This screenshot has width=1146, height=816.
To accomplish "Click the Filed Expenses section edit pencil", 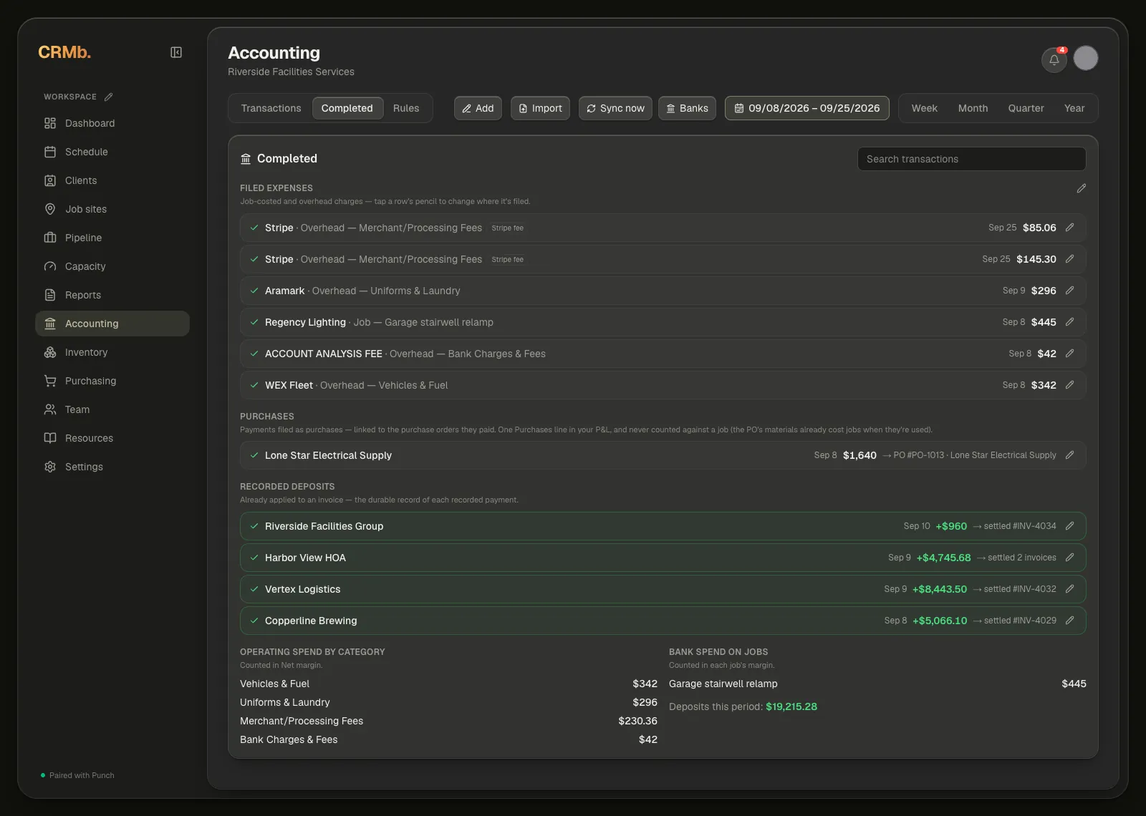I will pos(1082,188).
